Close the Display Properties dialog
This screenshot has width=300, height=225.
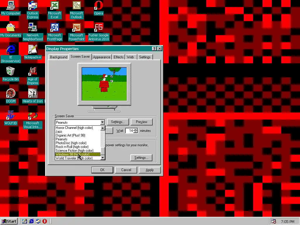[x=160, y=49]
